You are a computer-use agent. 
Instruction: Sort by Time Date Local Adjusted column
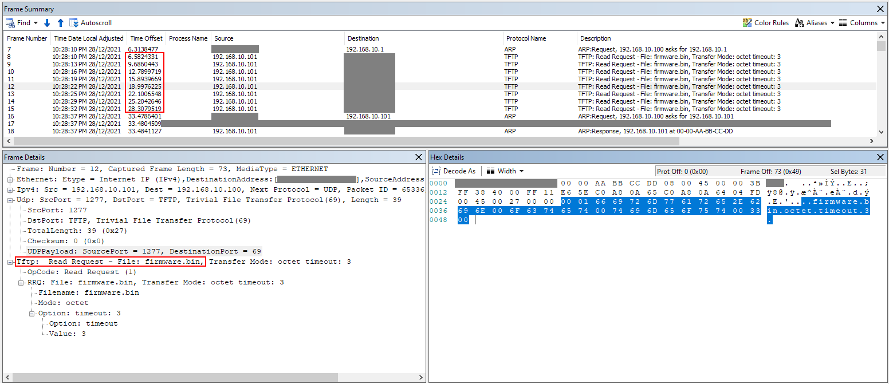[x=89, y=38]
